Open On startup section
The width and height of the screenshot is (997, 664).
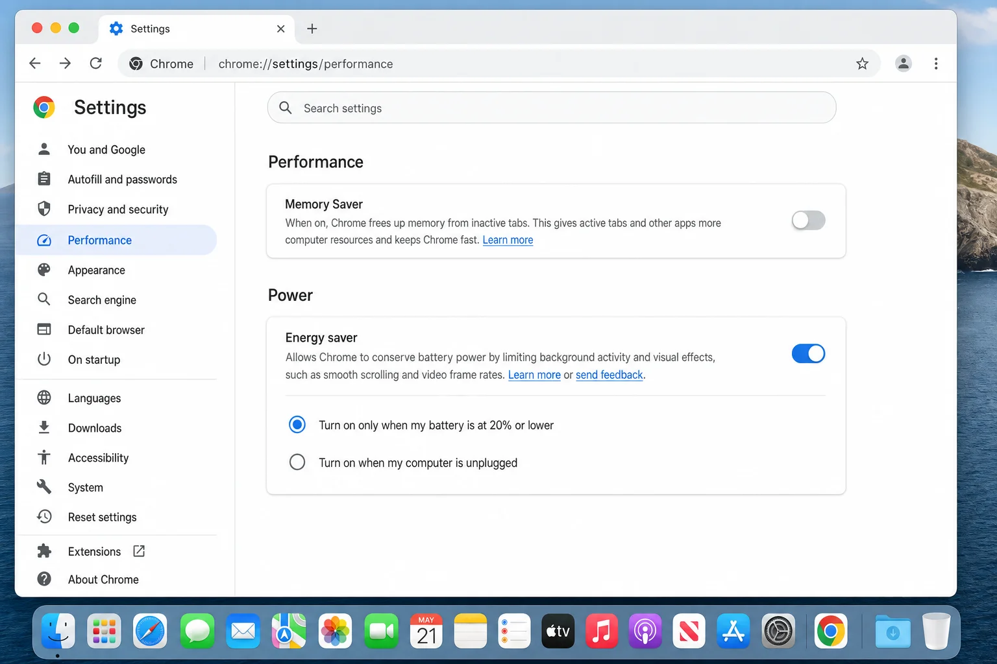coord(116,359)
